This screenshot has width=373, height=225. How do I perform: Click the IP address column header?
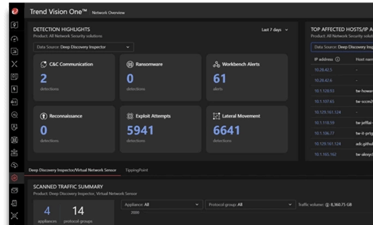[x=323, y=60]
